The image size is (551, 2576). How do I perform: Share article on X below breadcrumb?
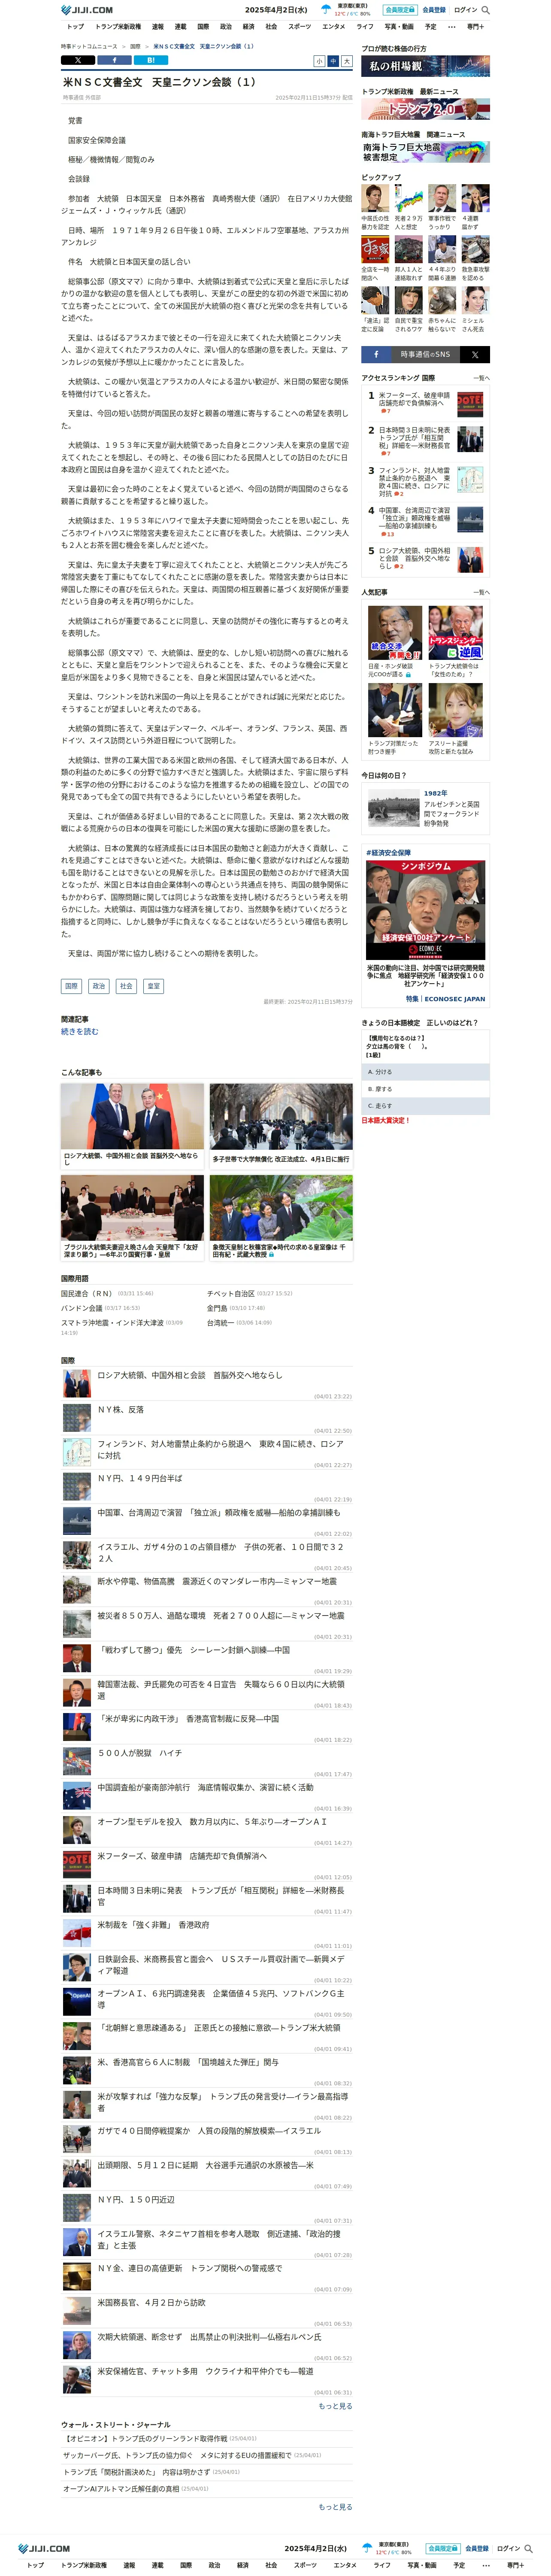(x=78, y=60)
